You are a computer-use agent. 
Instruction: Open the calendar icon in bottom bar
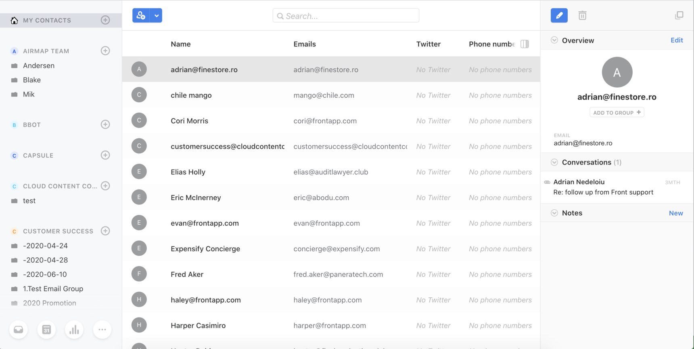(46, 330)
